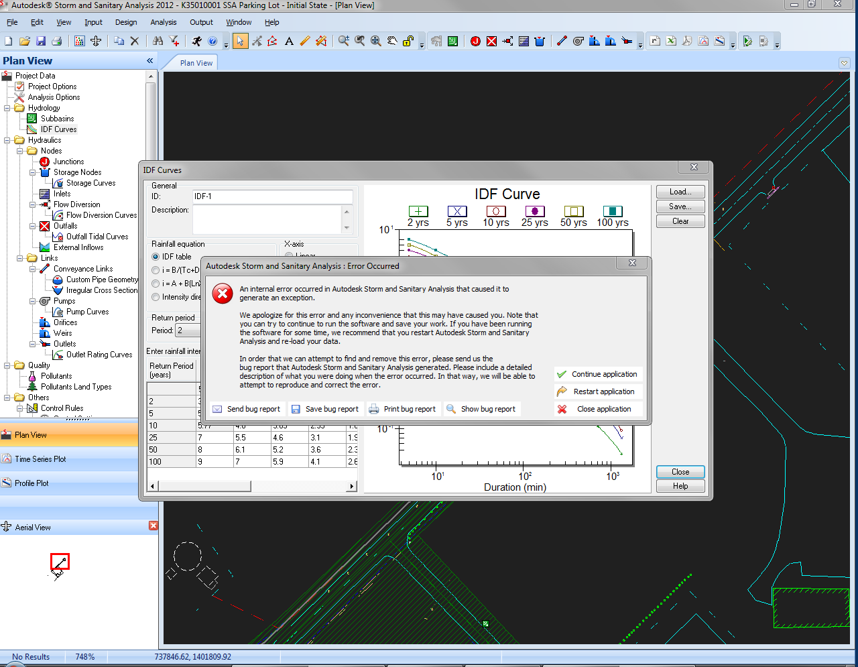The width and height of the screenshot is (858, 667).
Task: Select the Add Outfall red X tool
Action: coord(491,41)
